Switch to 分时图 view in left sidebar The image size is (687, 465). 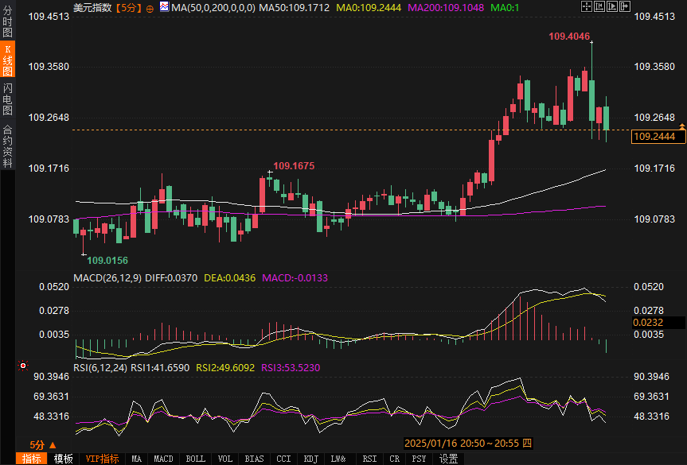(x=8, y=21)
